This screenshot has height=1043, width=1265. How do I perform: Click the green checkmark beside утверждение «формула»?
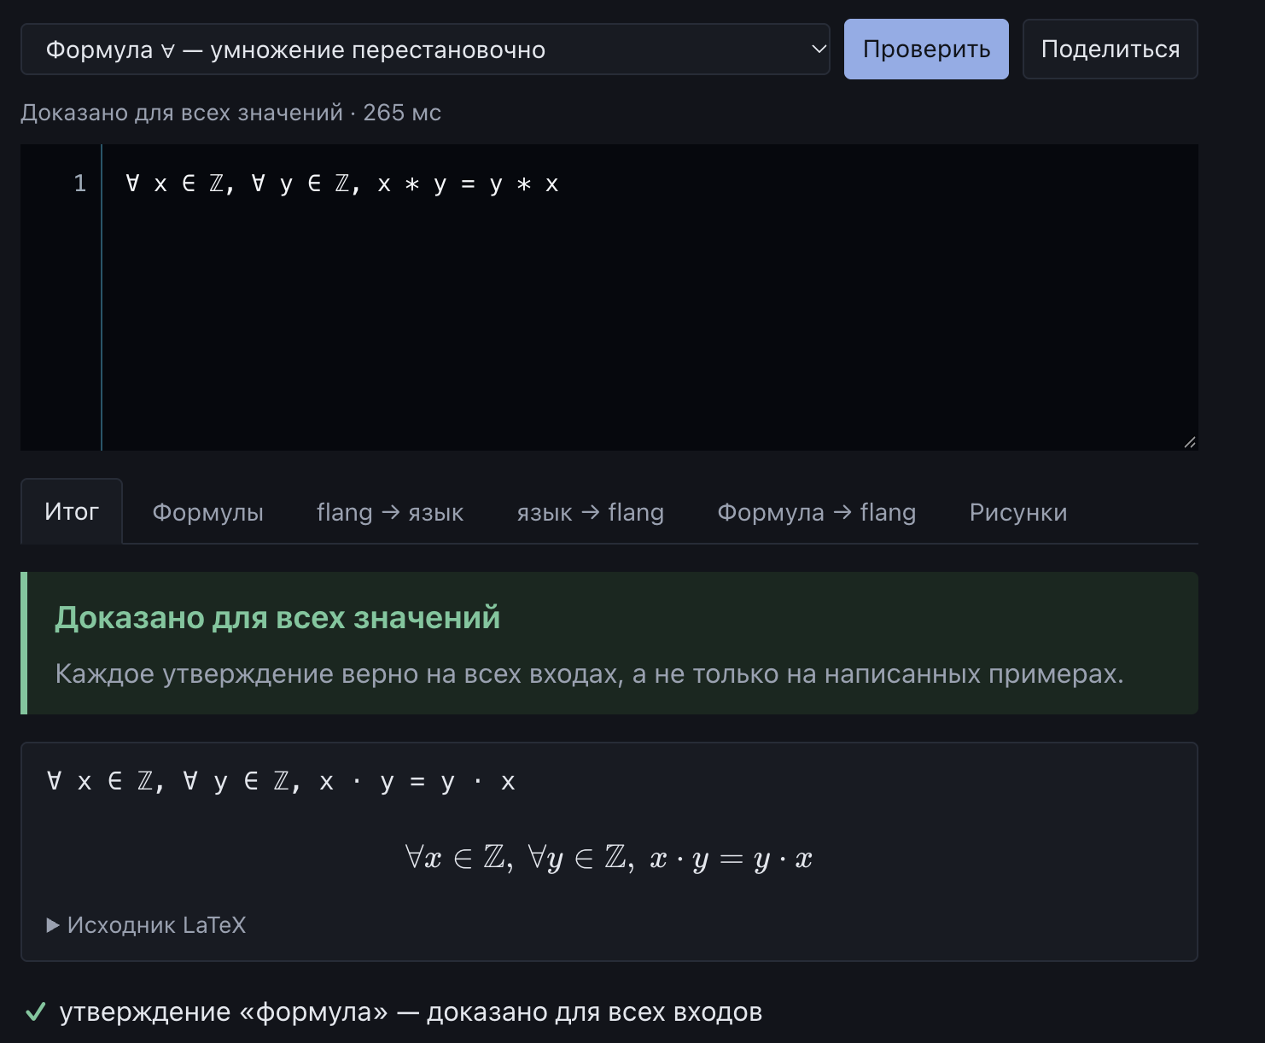click(x=35, y=1012)
